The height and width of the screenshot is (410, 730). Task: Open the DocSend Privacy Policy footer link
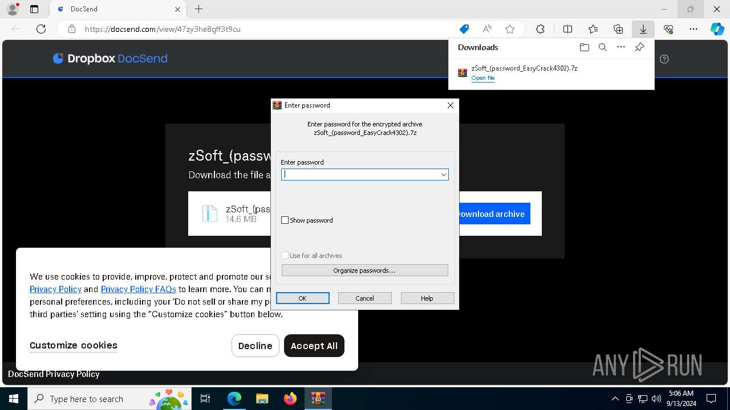(54, 374)
